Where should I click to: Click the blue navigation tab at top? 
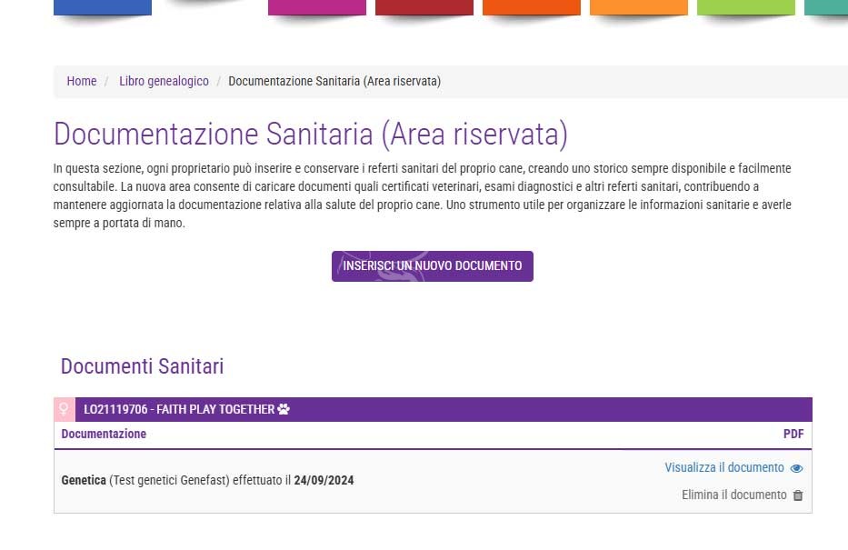pos(103,7)
